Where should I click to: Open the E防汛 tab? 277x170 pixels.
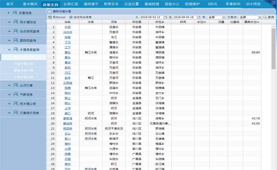click(213, 4)
